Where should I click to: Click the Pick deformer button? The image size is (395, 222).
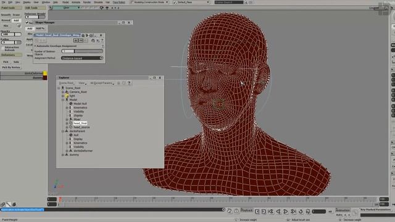click(6, 62)
